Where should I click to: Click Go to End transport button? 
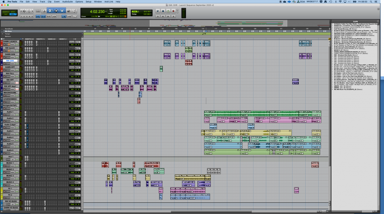point(173,16)
